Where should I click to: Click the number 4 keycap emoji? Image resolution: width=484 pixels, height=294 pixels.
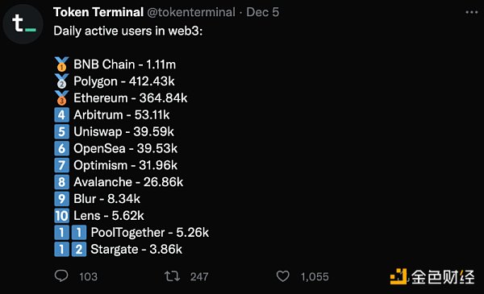(61, 115)
